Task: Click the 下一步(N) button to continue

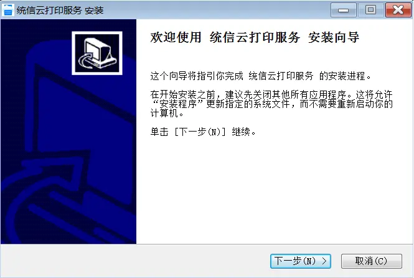Action: click(301, 261)
